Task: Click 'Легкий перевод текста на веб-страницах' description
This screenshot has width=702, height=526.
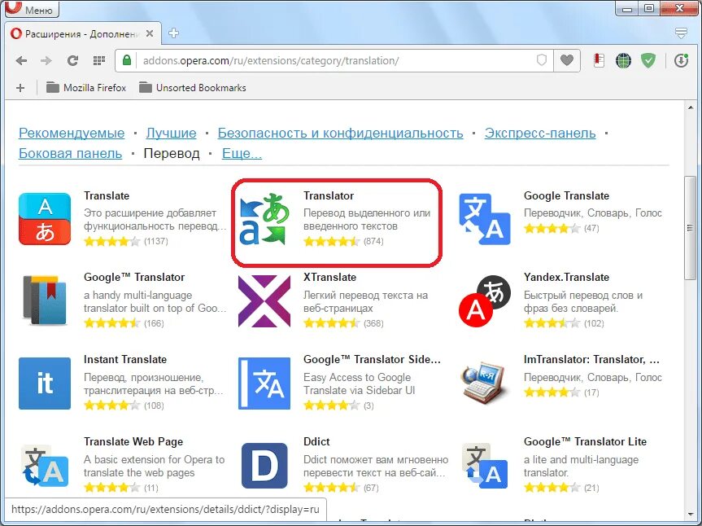Action: coord(366,301)
